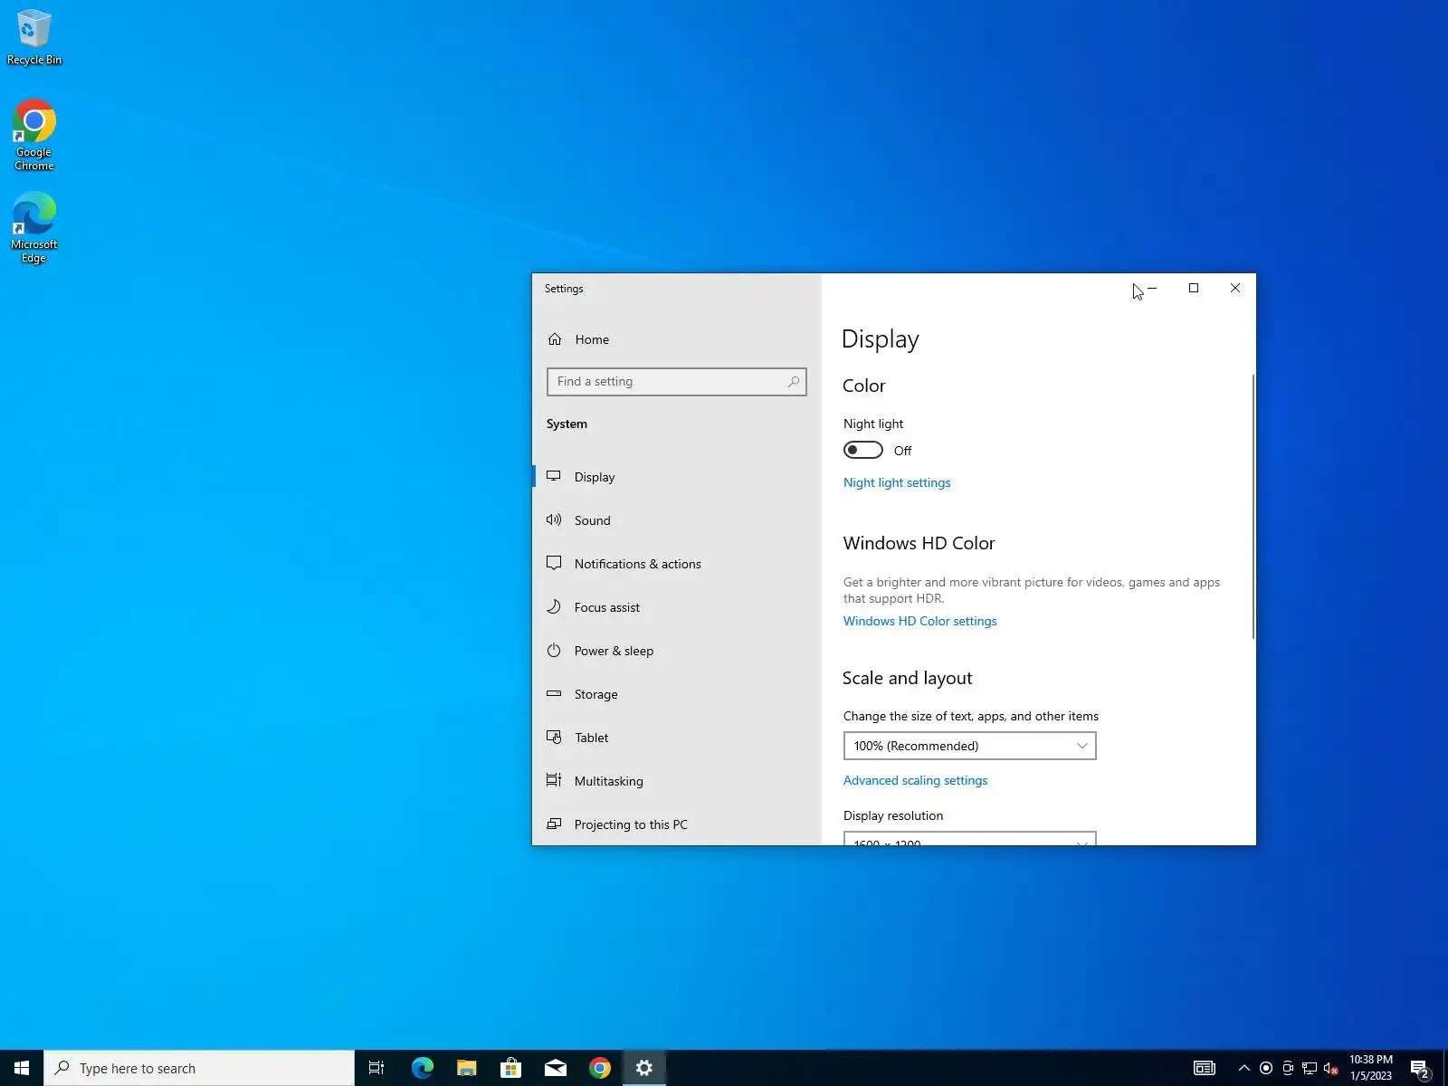Close the Settings window
This screenshot has width=1448, height=1086.
tap(1235, 288)
